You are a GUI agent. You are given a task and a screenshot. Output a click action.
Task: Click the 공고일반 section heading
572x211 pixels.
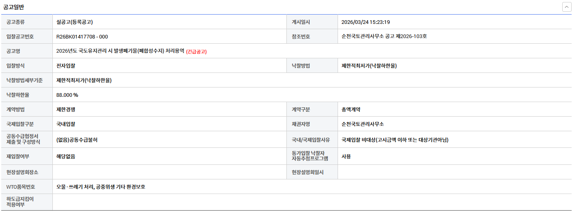click(x=13, y=7)
